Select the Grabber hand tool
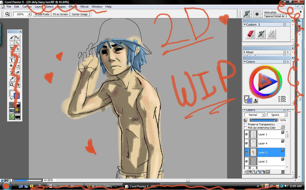The image size is (306, 190). pyautogui.click(x=17, y=85)
